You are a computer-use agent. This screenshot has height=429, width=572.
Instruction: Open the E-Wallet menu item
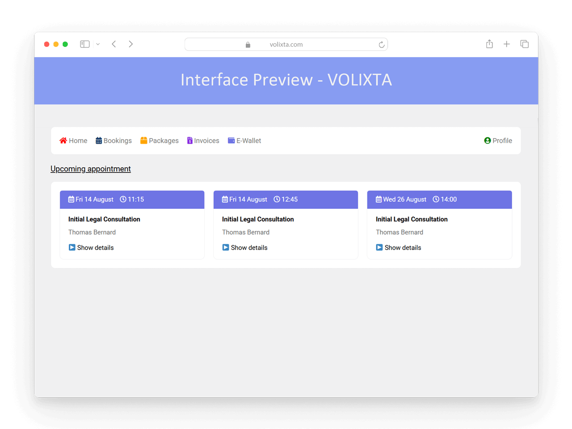click(x=244, y=140)
